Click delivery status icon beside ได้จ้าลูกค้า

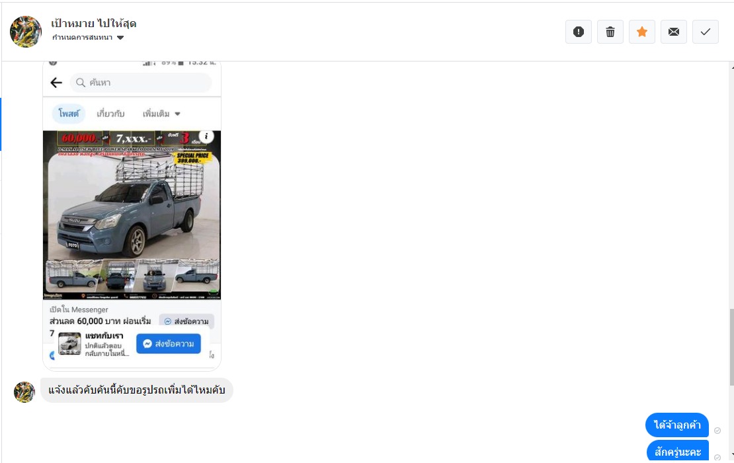coord(717,431)
